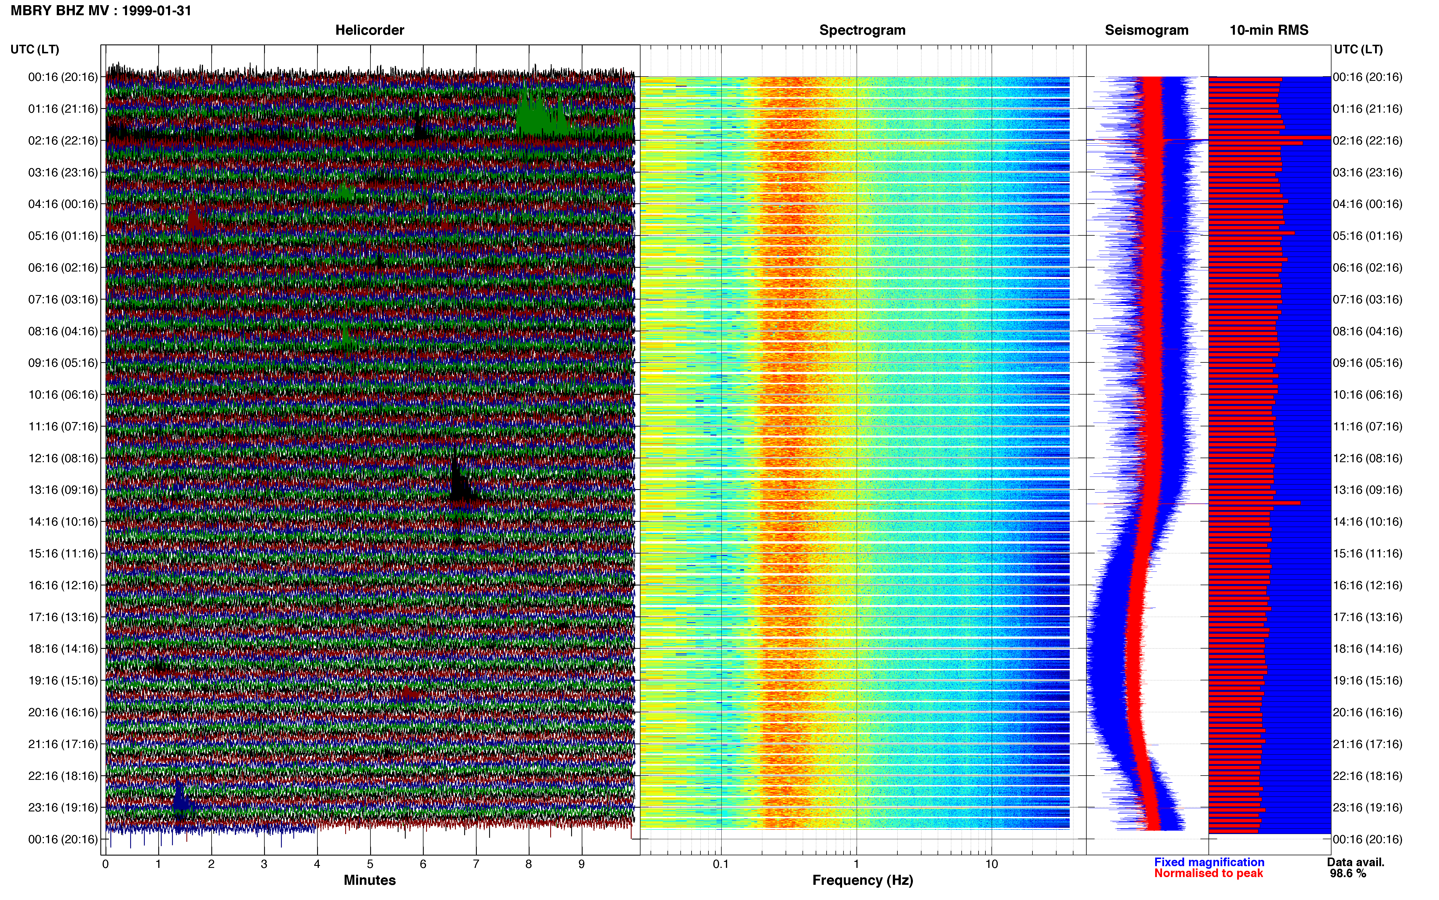Click right-axis time label '07:16 (03:16)'
The height and width of the screenshot is (900, 1439).
(1368, 299)
